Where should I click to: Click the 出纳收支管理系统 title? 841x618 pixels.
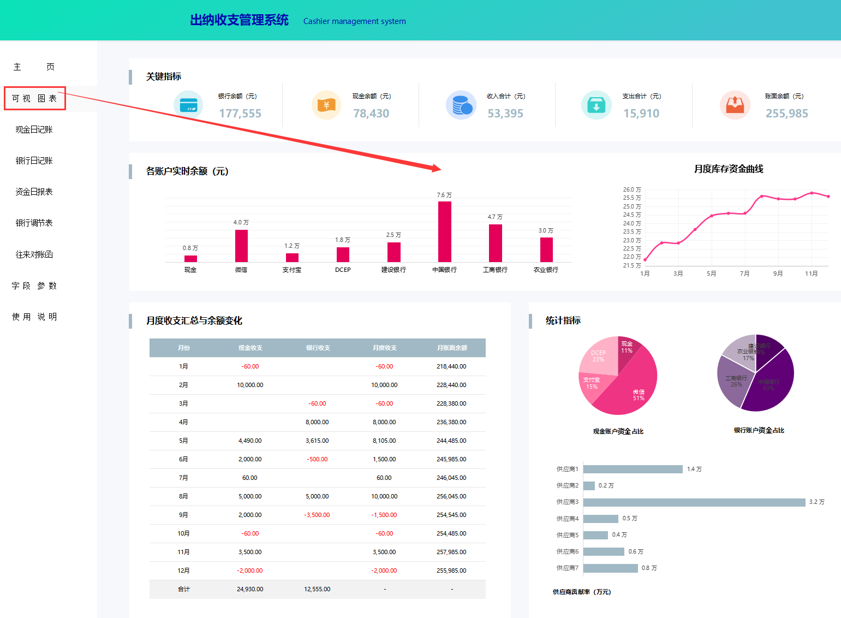239,20
